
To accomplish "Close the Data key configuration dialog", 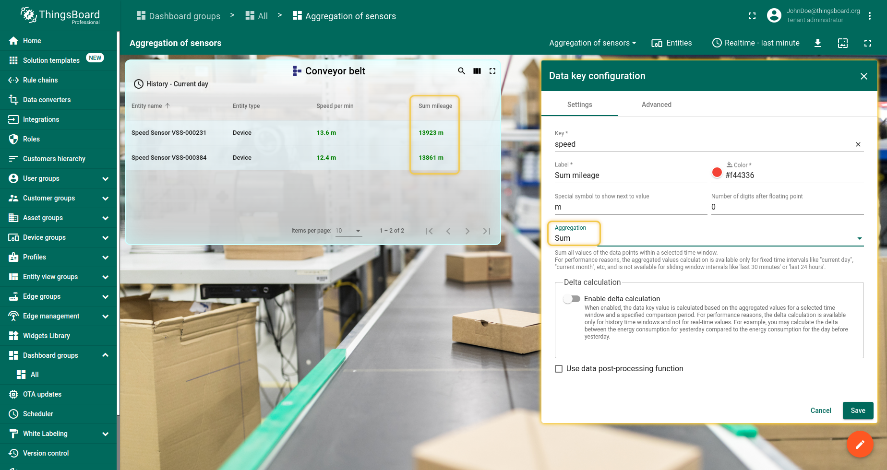I will [864, 76].
